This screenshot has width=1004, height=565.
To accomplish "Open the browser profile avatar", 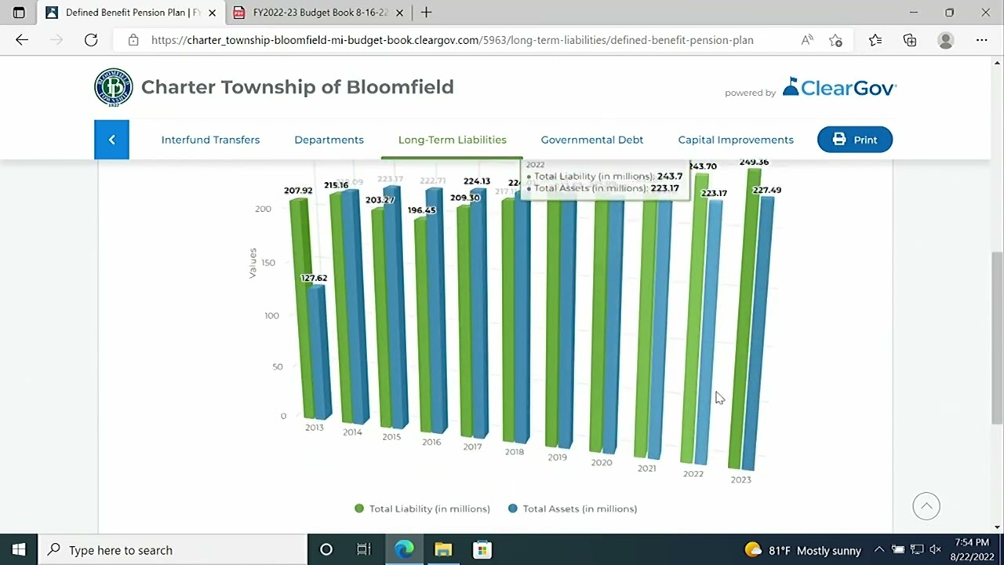I will pos(946,40).
